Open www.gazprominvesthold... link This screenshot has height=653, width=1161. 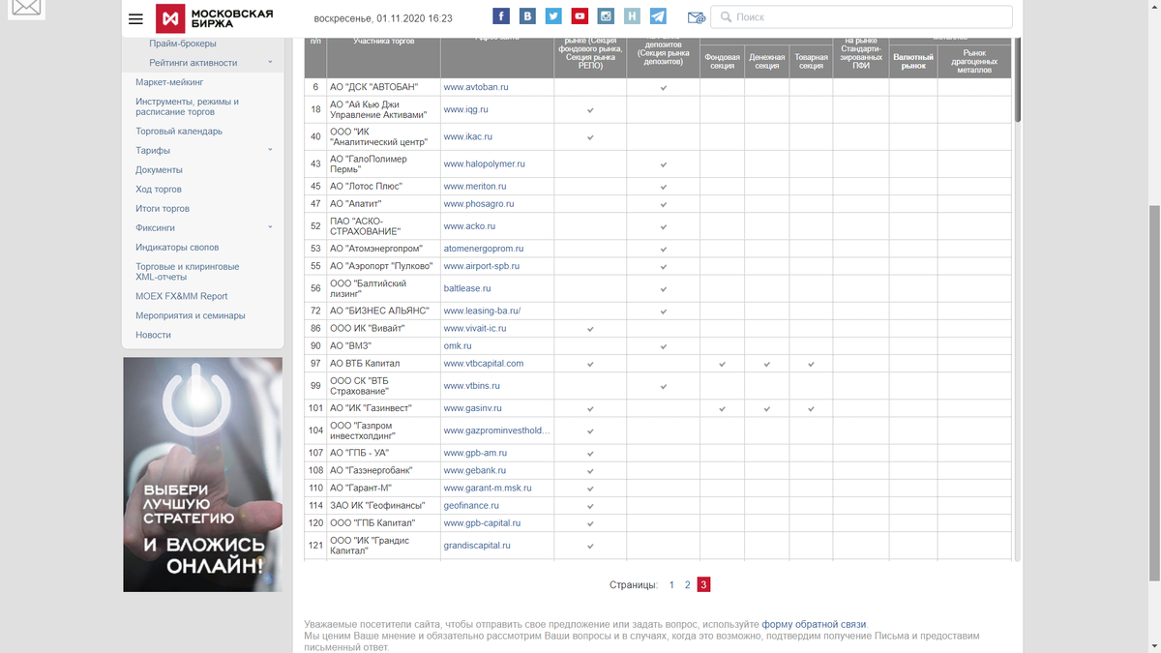(x=496, y=430)
